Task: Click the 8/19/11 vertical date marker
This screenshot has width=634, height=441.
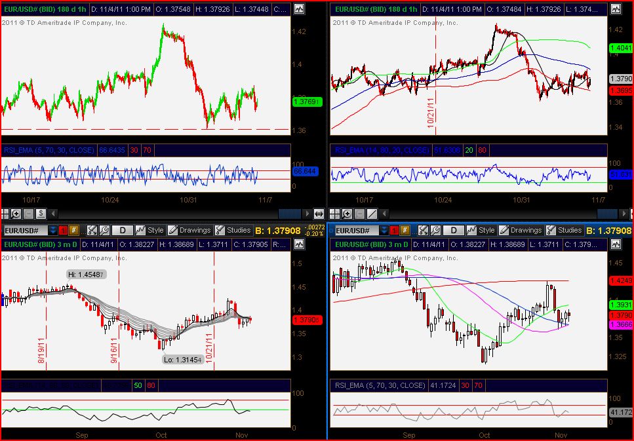Action: (x=42, y=350)
